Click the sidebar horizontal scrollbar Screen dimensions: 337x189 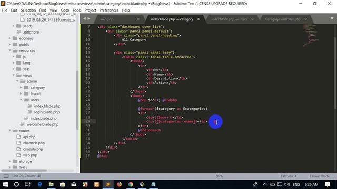[x=24, y=170]
